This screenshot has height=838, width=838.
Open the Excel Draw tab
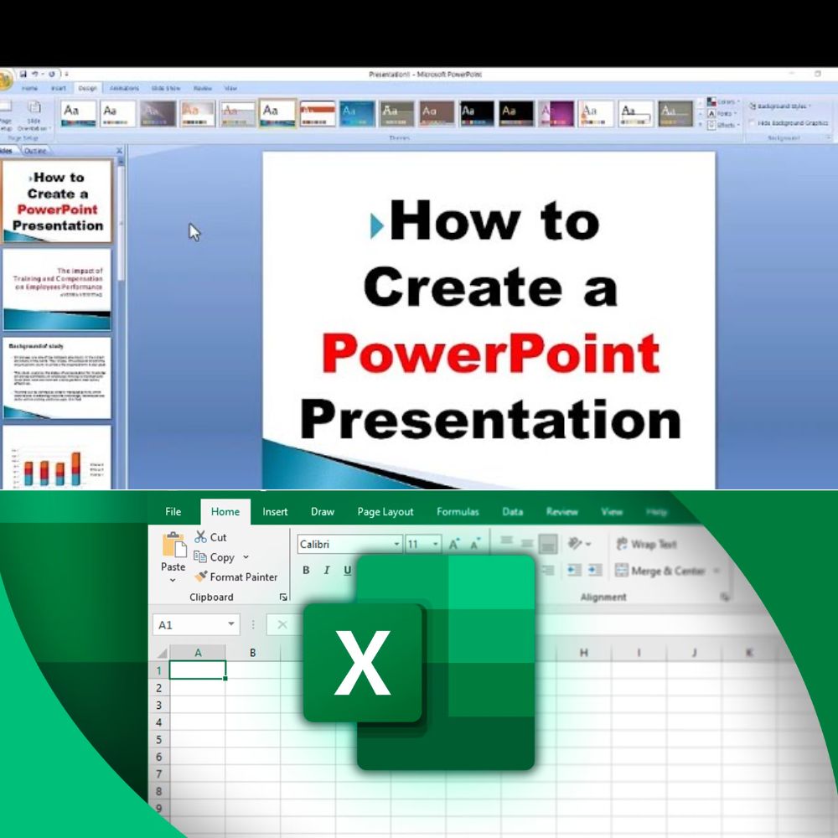click(x=323, y=511)
